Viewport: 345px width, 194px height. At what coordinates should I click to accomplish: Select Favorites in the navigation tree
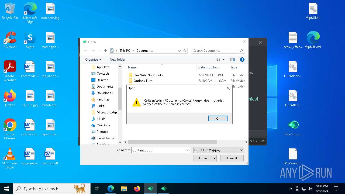pyautogui.click(x=103, y=99)
